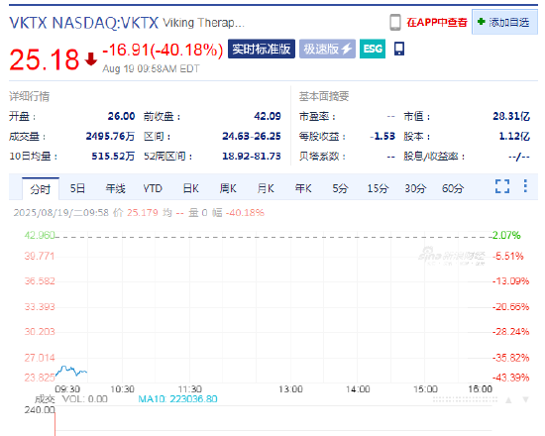
Task: Click the 股息/收益率 value --/--
Action: [x=519, y=157]
